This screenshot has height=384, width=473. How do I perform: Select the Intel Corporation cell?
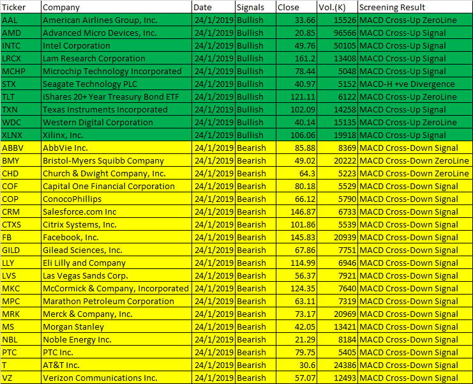(116, 45)
